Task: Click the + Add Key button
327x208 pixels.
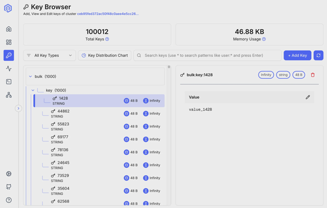Action: click(297, 55)
